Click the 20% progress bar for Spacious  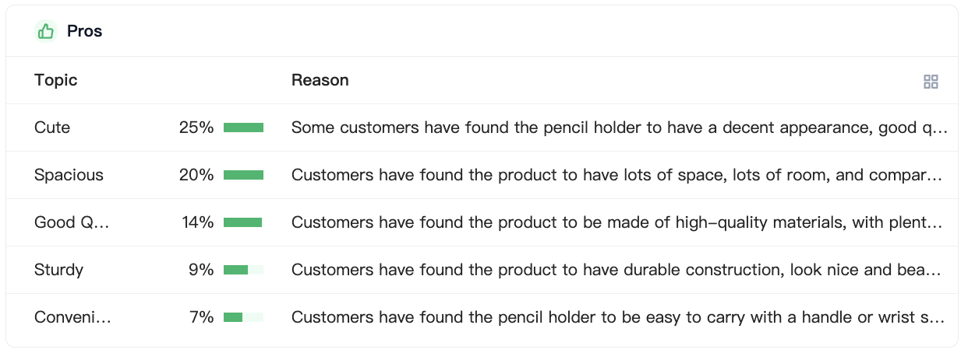pyautogui.click(x=243, y=175)
